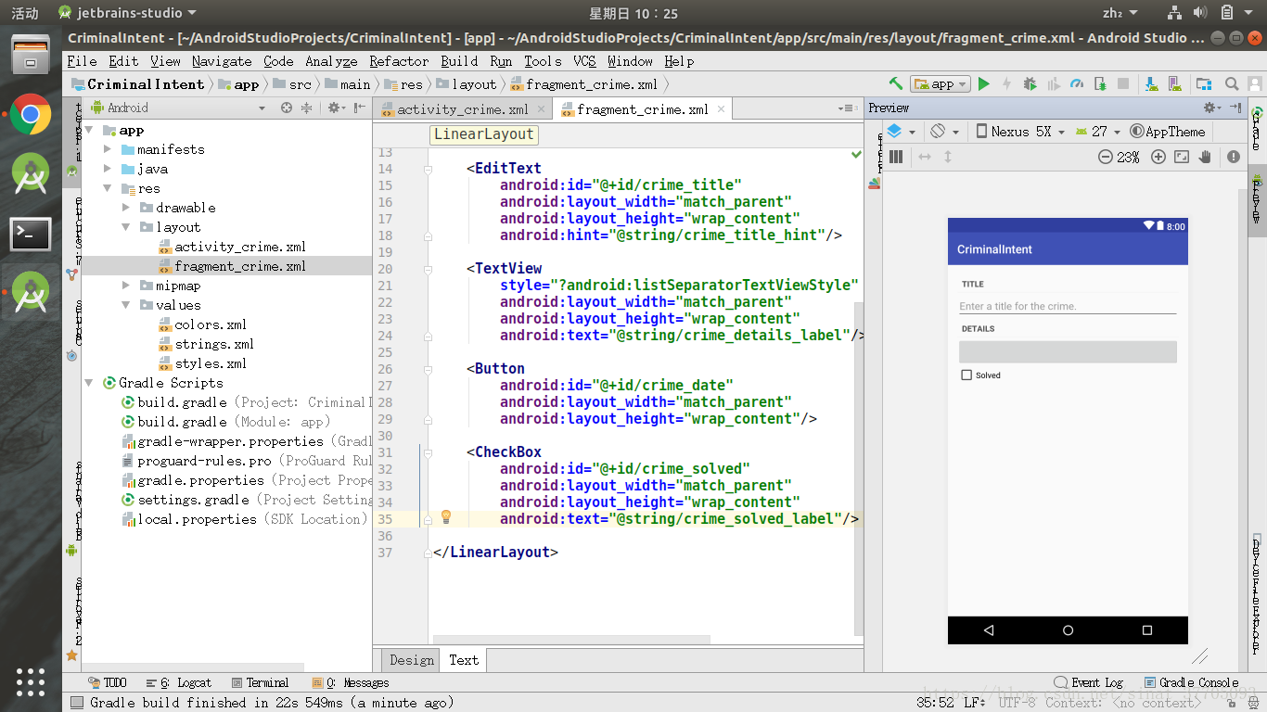Collapse the res folder in project tree
Viewport: 1267px width, 712px height.
tap(108, 188)
